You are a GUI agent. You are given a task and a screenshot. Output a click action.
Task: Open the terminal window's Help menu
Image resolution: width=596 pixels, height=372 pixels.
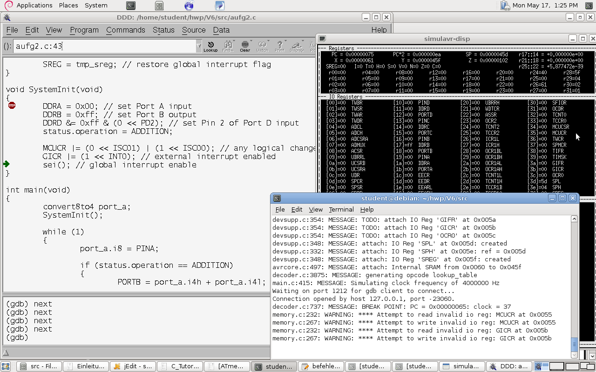coord(367,210)
